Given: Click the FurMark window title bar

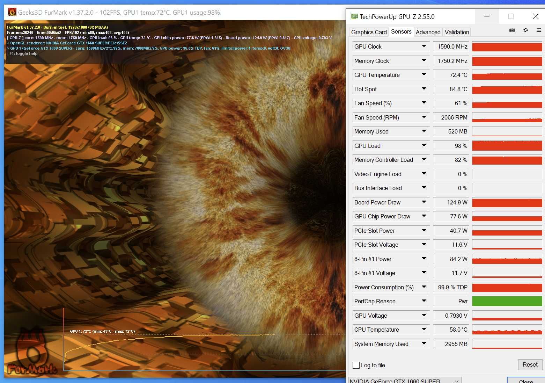Looking at the screenshot, I should 175,13.
